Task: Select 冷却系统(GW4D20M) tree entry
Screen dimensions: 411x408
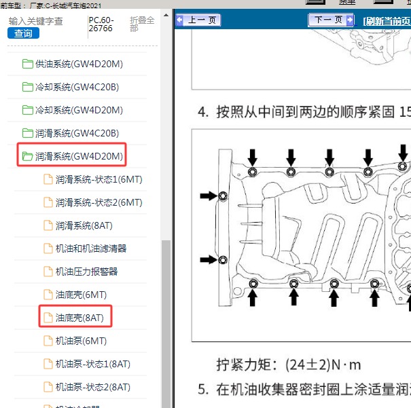Action: (79, 110)
